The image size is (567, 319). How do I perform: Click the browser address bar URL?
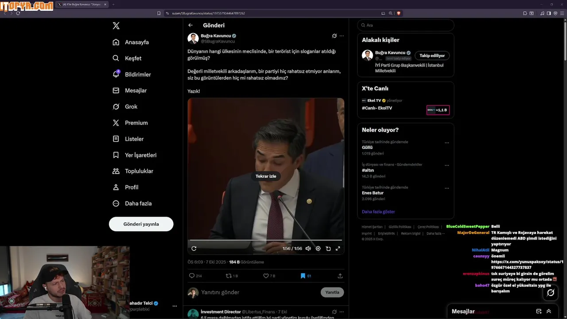[208, 13]
